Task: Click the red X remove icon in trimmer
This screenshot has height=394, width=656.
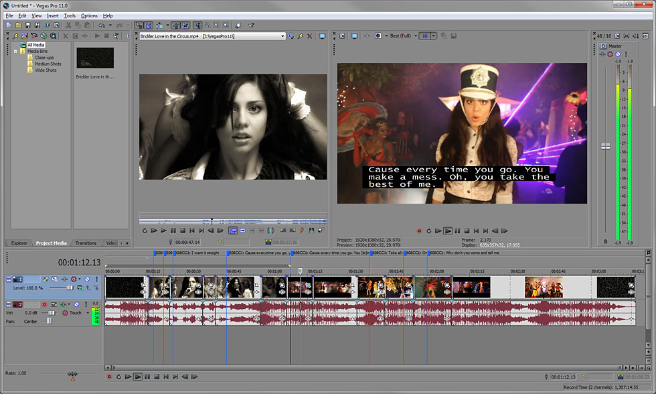Action: (x=309, y=36)
